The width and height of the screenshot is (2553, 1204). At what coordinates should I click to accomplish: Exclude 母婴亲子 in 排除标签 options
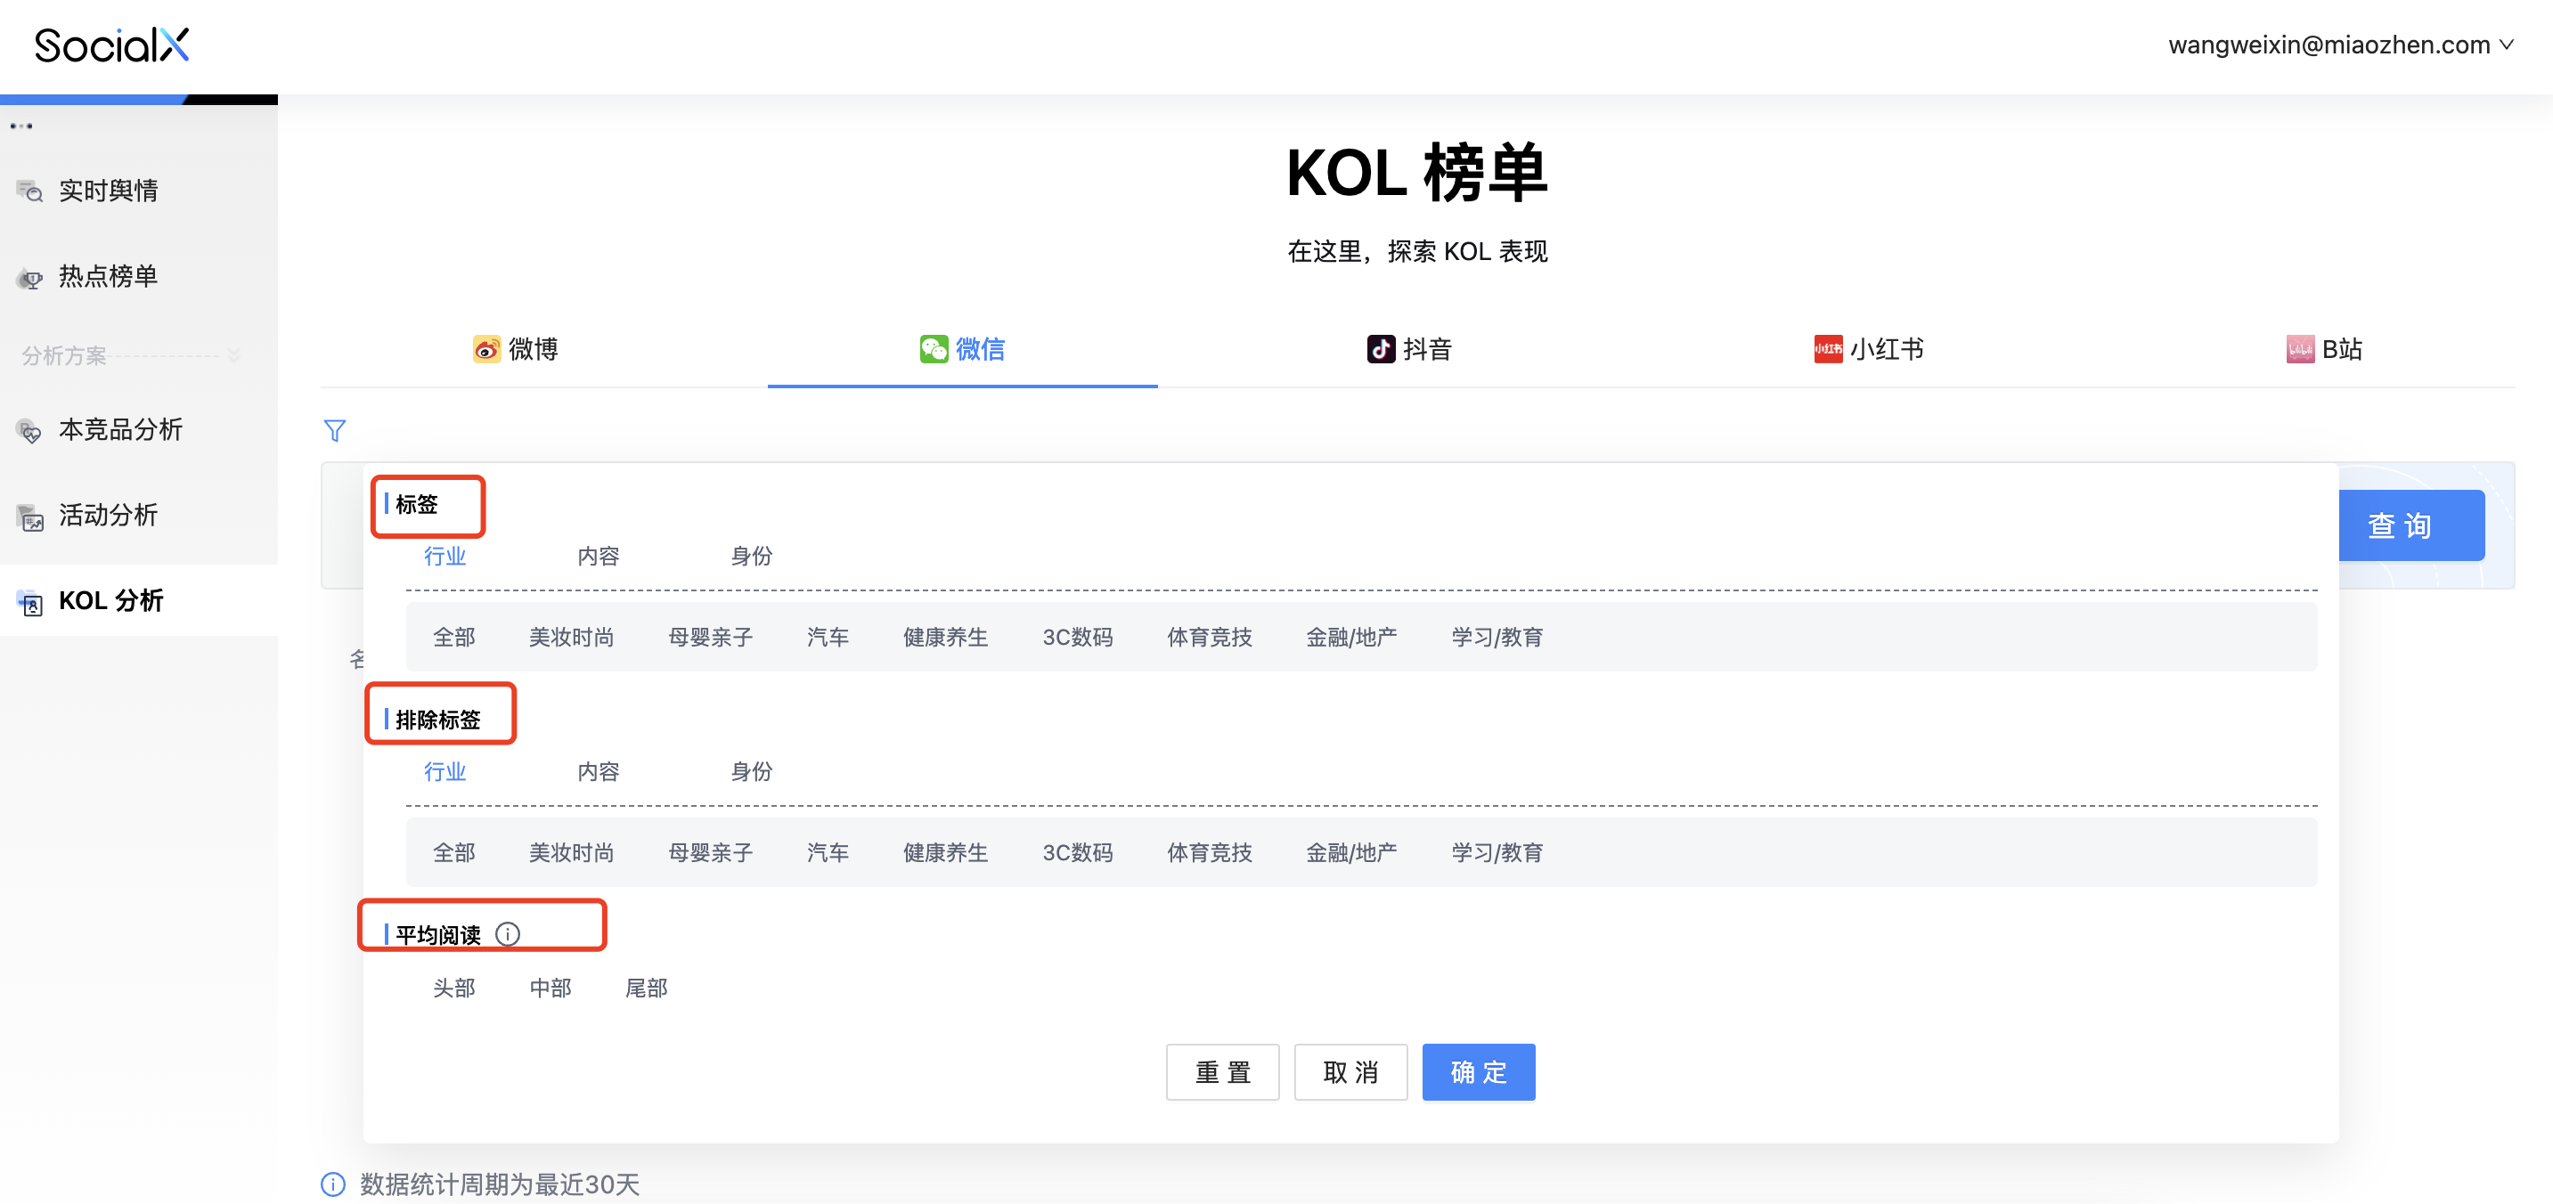[x=711, y=852]
